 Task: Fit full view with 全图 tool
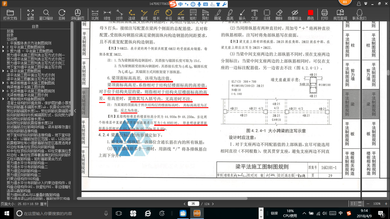coord(30,15)
